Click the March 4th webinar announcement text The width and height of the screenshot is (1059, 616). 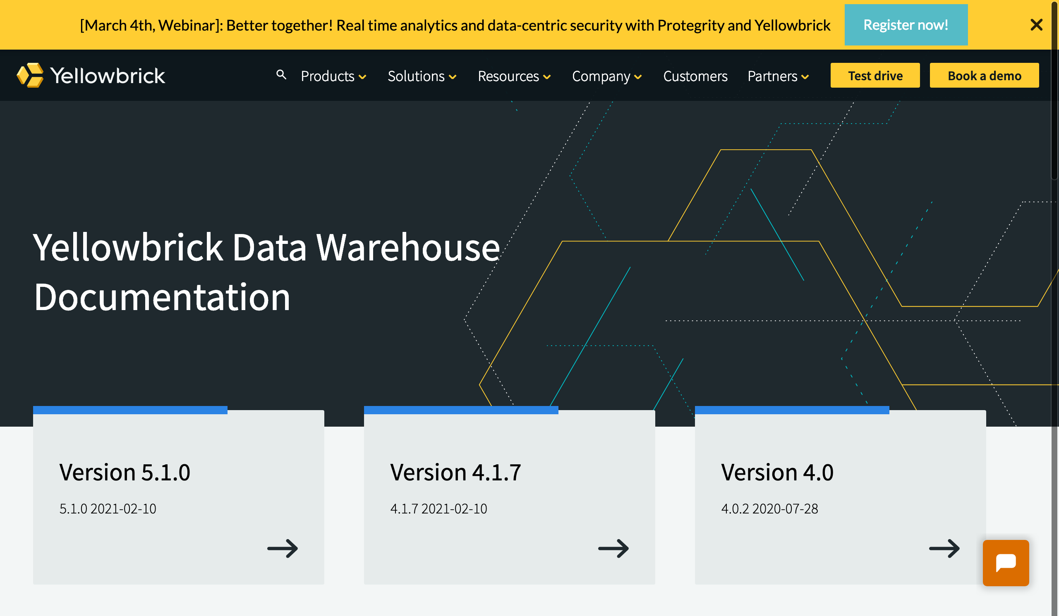click(455, 25)
